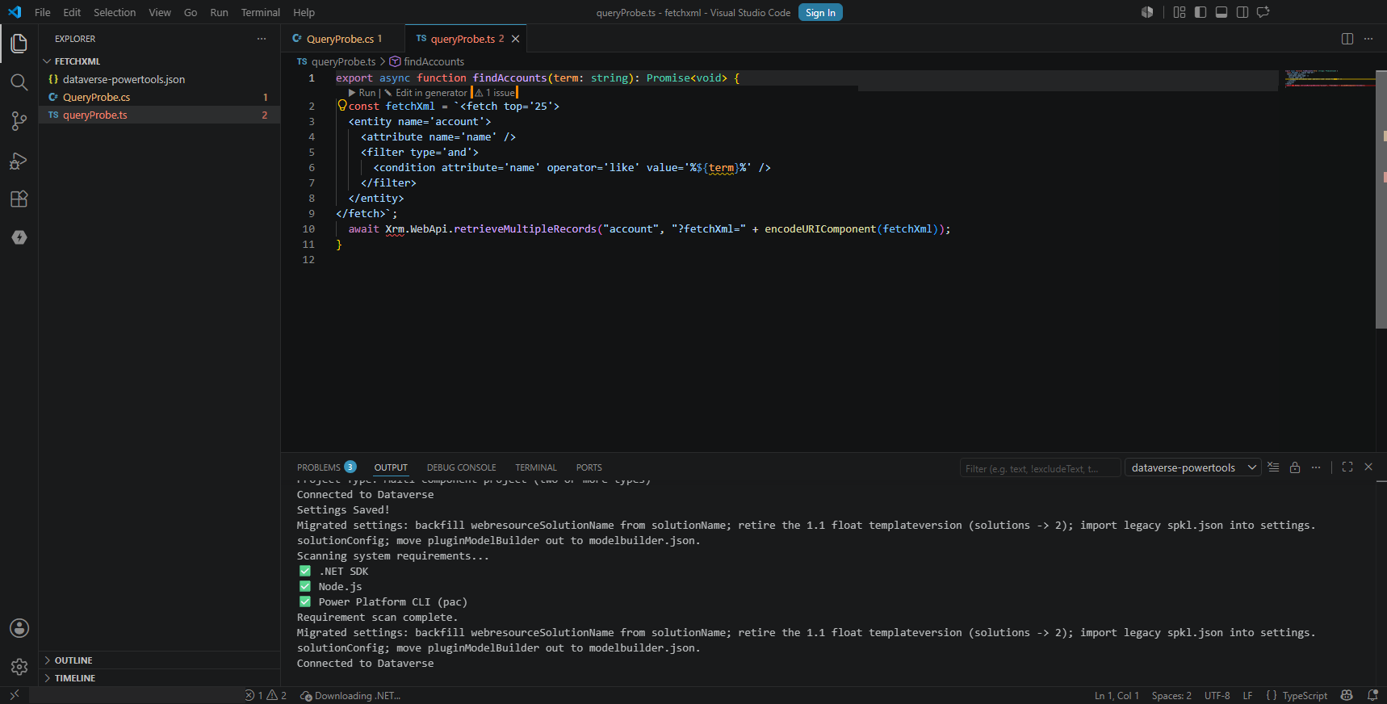Collapse the FETCHXML folder section
This screenshot has height=704, width=1387.
[160, 61]
